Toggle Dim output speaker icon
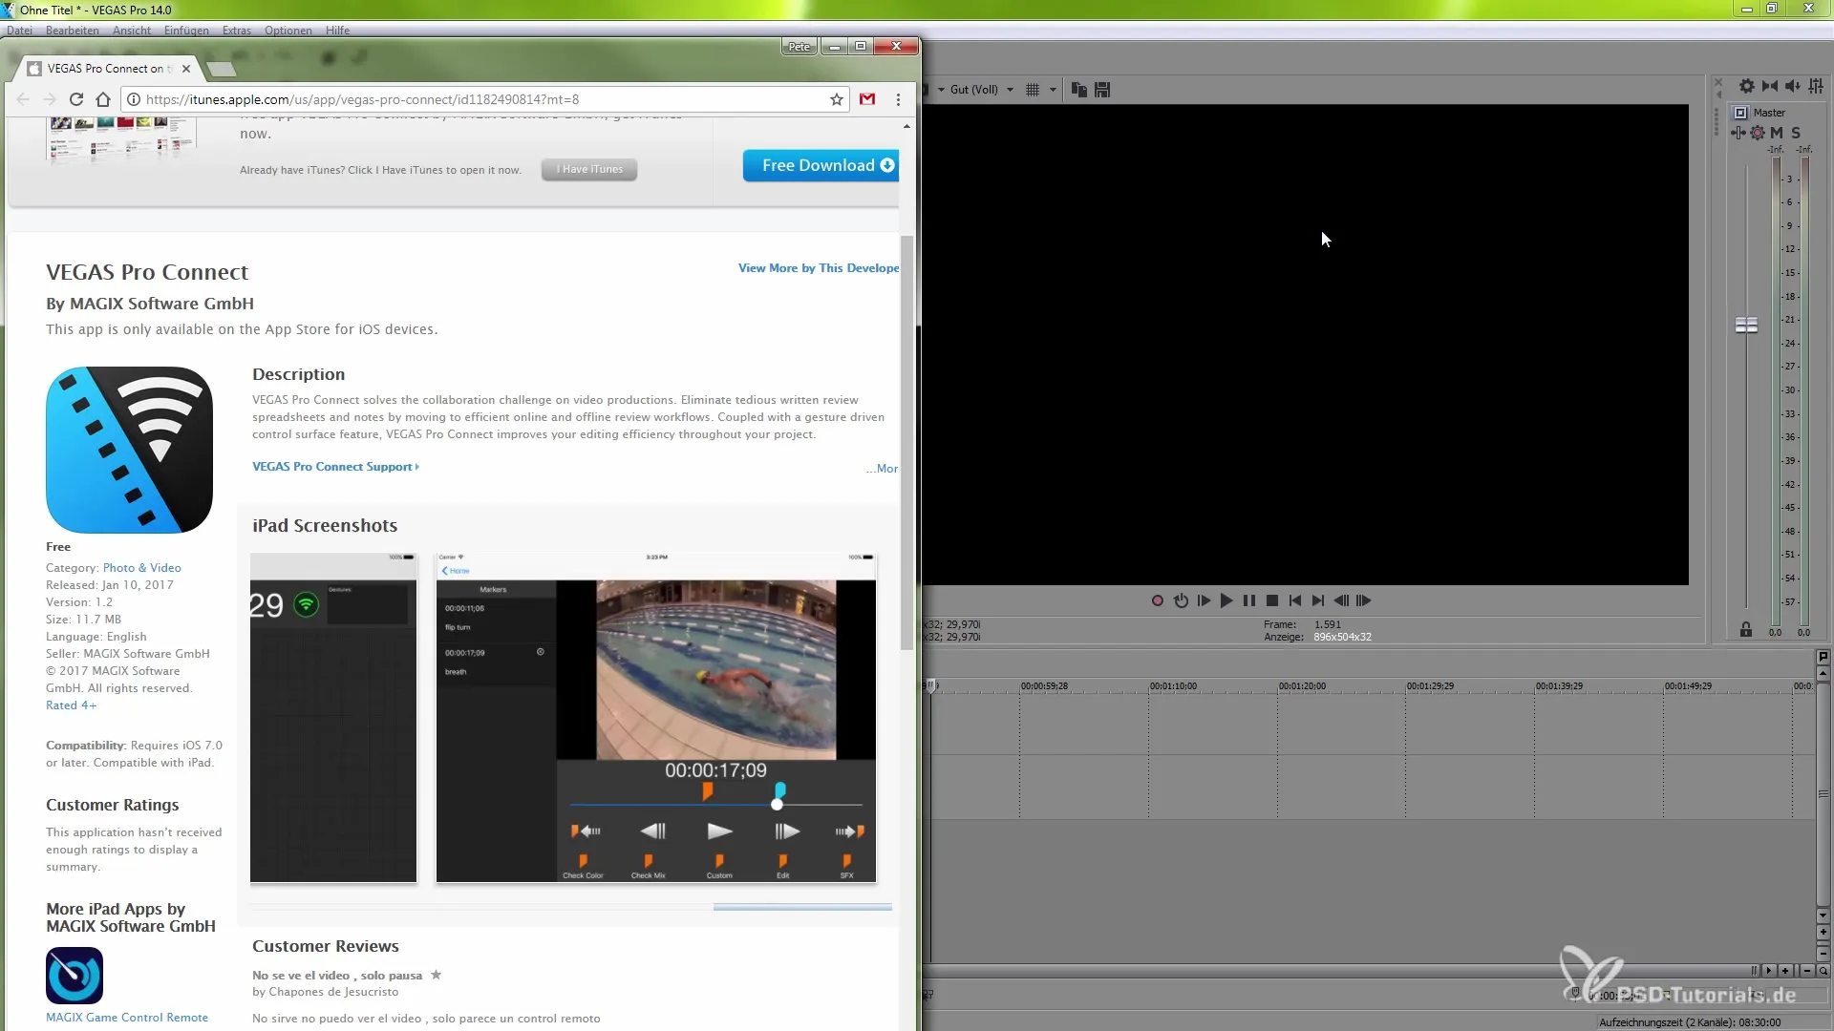 tap(1793, 86)
